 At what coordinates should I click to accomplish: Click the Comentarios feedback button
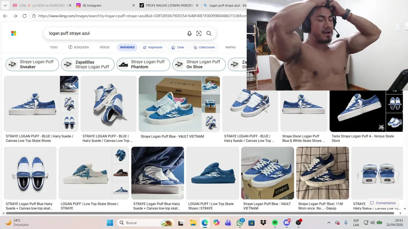coord(382,203)
